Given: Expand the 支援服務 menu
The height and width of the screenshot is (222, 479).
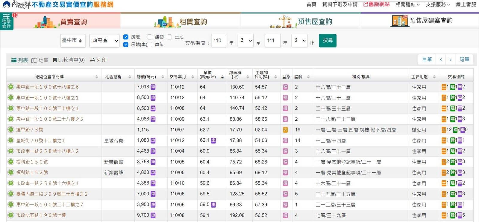Looking at the screenshot, I should click(438, 4).
